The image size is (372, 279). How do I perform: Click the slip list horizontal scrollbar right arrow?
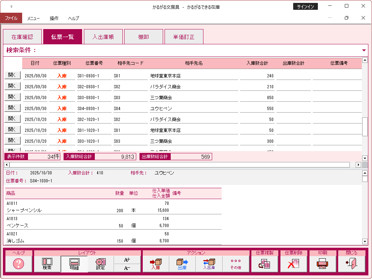click(x=358, y=165)
